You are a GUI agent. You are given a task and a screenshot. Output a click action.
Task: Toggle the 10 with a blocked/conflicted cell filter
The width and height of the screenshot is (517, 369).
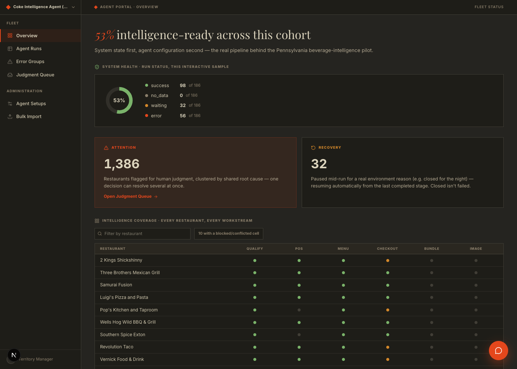click(229, 234)
